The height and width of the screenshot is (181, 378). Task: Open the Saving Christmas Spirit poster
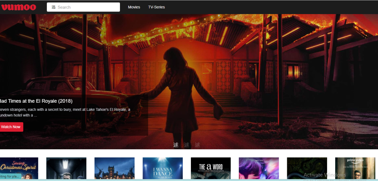pos(19,168)
